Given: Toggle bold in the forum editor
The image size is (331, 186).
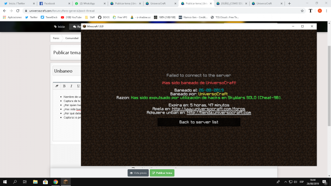Looking at the screenshot, I should click(64, 86).
